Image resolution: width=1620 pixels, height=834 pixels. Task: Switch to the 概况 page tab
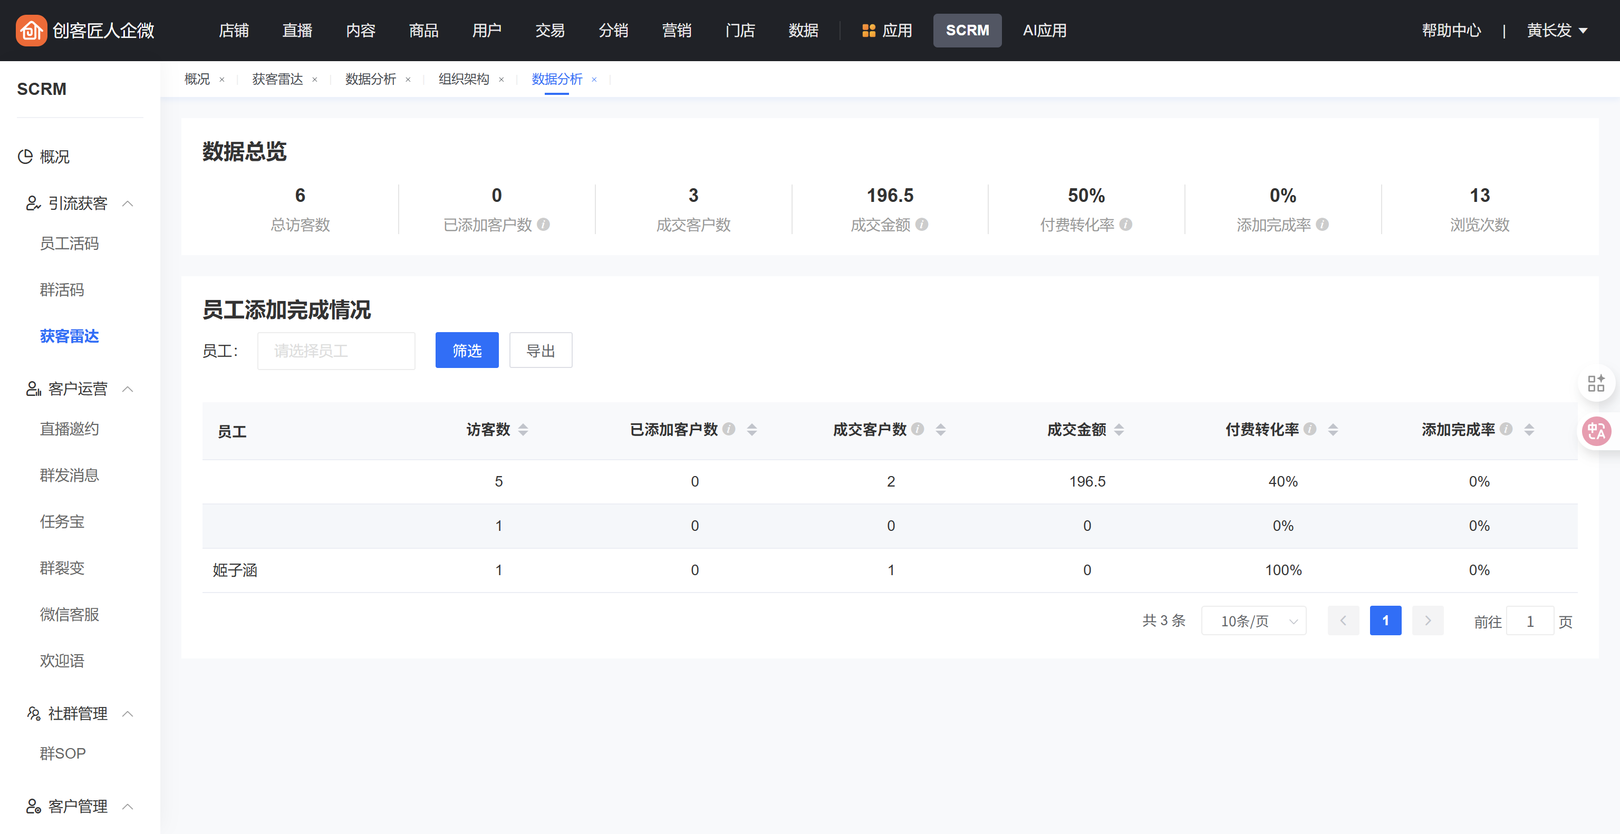point(197,79)
